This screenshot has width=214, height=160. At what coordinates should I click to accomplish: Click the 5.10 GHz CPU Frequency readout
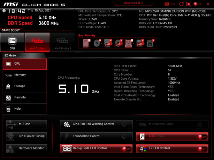point(79,89)
